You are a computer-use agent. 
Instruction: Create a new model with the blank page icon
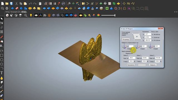[x=3, y=4]
